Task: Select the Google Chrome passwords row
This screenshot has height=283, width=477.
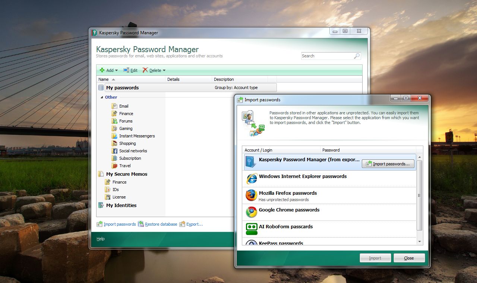Action: [329, 212]
